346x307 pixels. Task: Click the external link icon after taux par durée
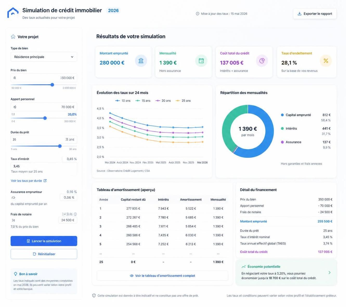tap(45, 181)
